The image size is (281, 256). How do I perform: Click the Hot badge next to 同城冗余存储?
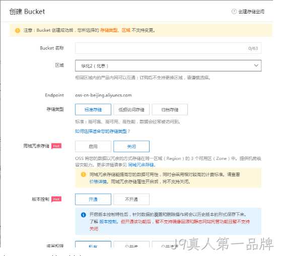tap(56, 146)
